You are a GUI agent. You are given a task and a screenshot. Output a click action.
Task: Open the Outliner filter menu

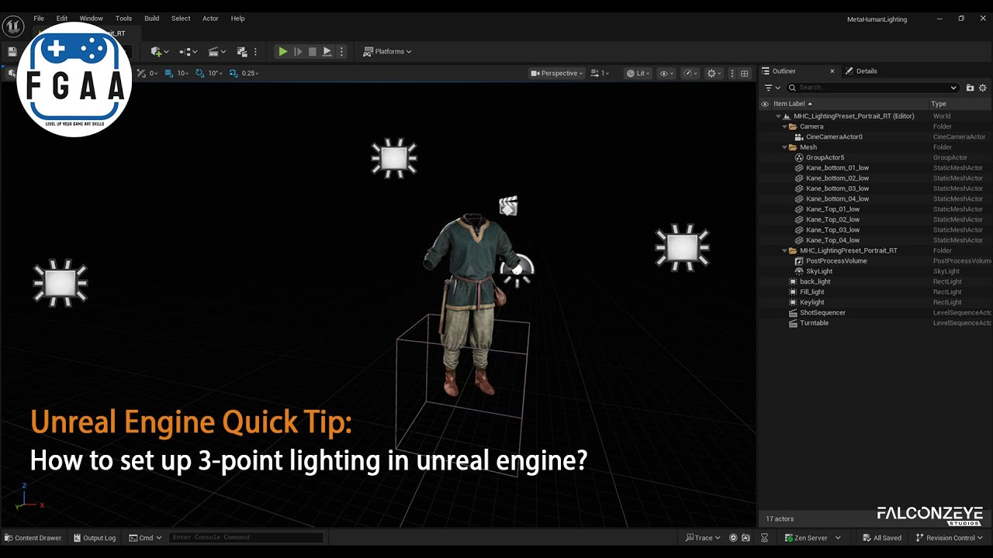click(x=772, y=88)
